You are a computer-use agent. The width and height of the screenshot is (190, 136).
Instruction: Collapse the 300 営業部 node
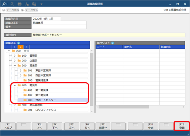pyautogui.click(x=15, y=65)
